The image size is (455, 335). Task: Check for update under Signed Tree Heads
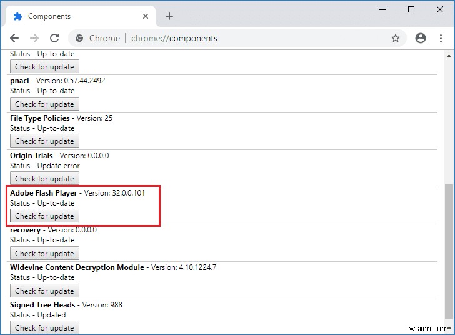[x=44, y=328]
